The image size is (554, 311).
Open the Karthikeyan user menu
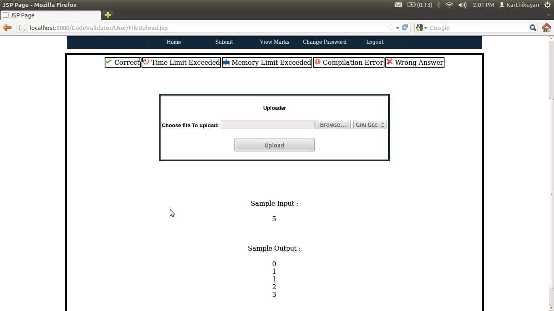click(x=519, y=5)
